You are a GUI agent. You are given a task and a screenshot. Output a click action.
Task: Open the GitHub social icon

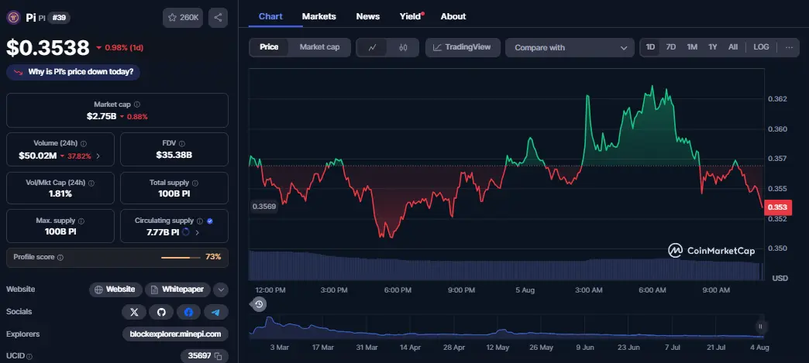[x=161, y=312]
